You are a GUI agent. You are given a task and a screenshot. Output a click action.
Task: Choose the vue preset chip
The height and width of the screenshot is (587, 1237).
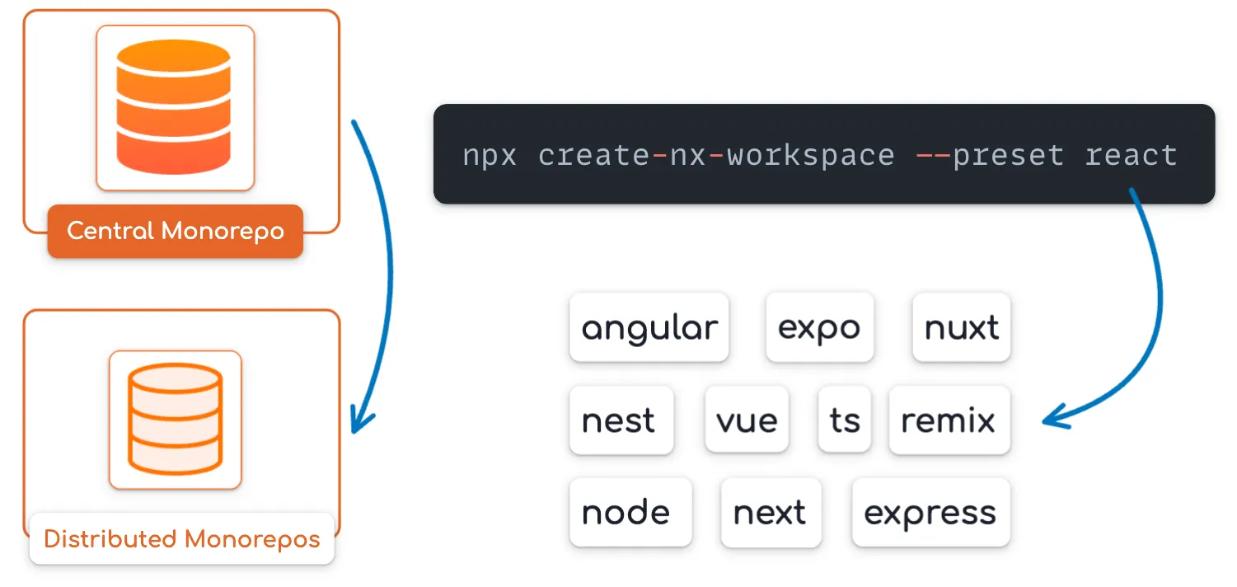747,420
